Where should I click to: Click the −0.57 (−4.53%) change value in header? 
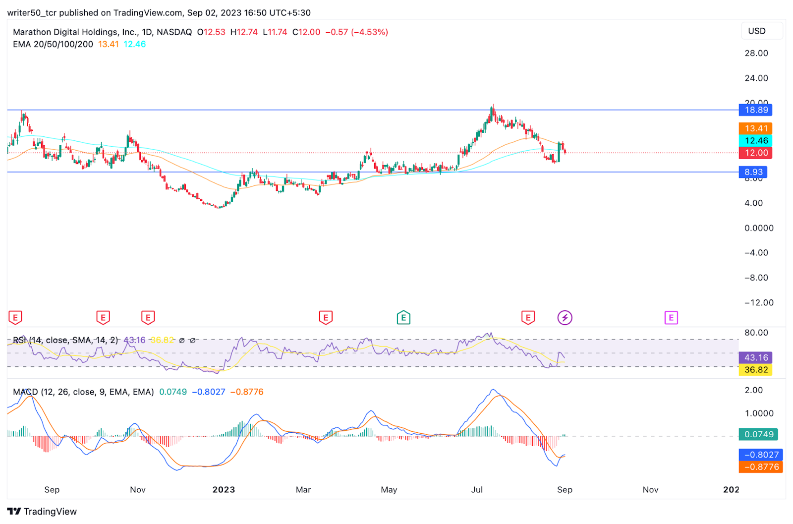click(x=357, y=32)
